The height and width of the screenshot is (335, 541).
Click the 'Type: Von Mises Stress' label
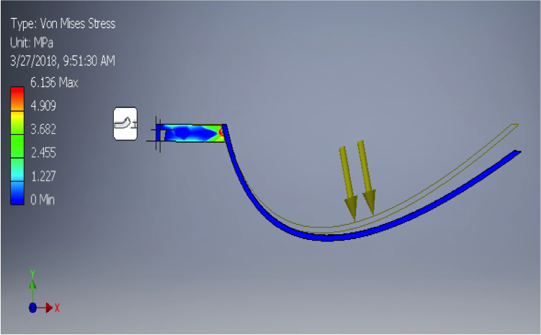pos(63,24)
